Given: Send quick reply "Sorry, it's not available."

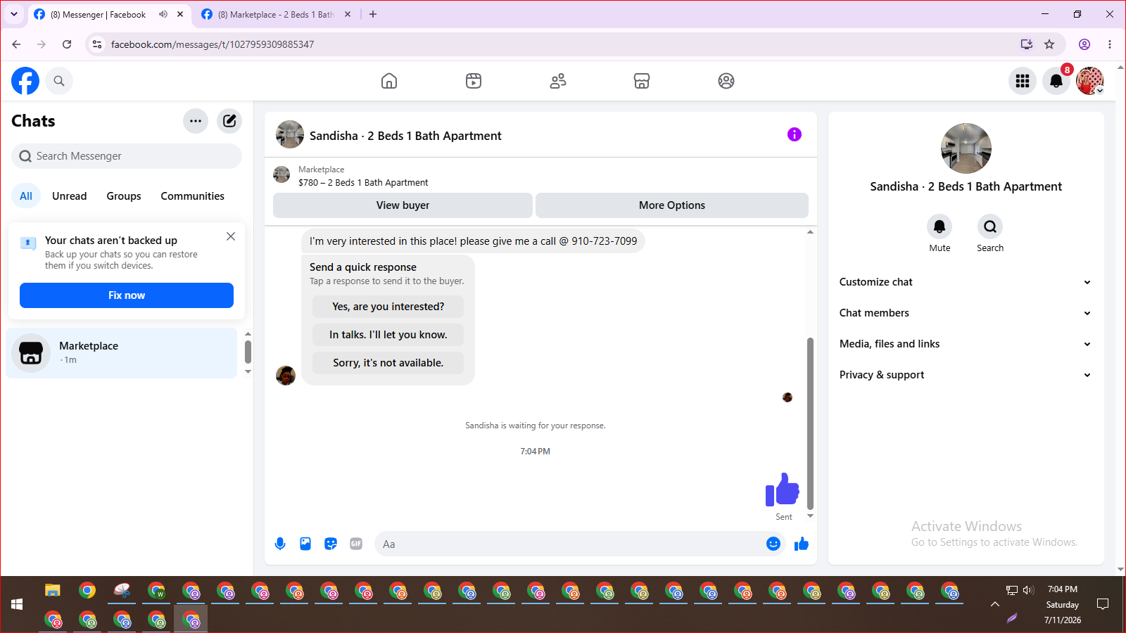Looking at the screenshot, I should click(388, 363).
